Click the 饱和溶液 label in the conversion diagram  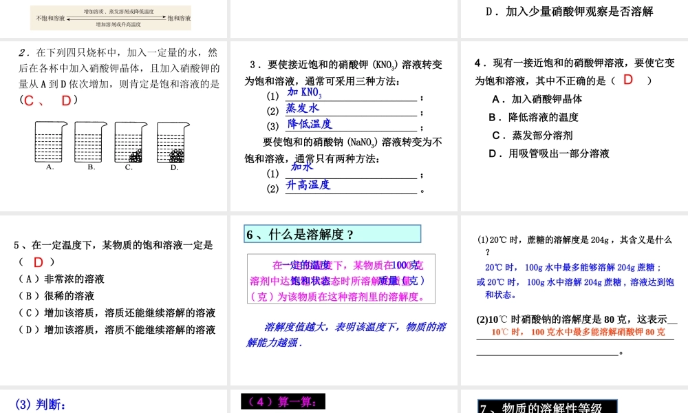click(x=179, y=18)
